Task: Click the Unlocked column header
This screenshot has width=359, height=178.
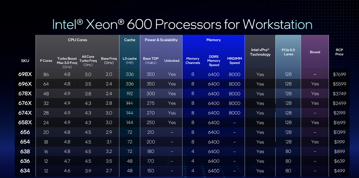Action: (x=172, y=61)
